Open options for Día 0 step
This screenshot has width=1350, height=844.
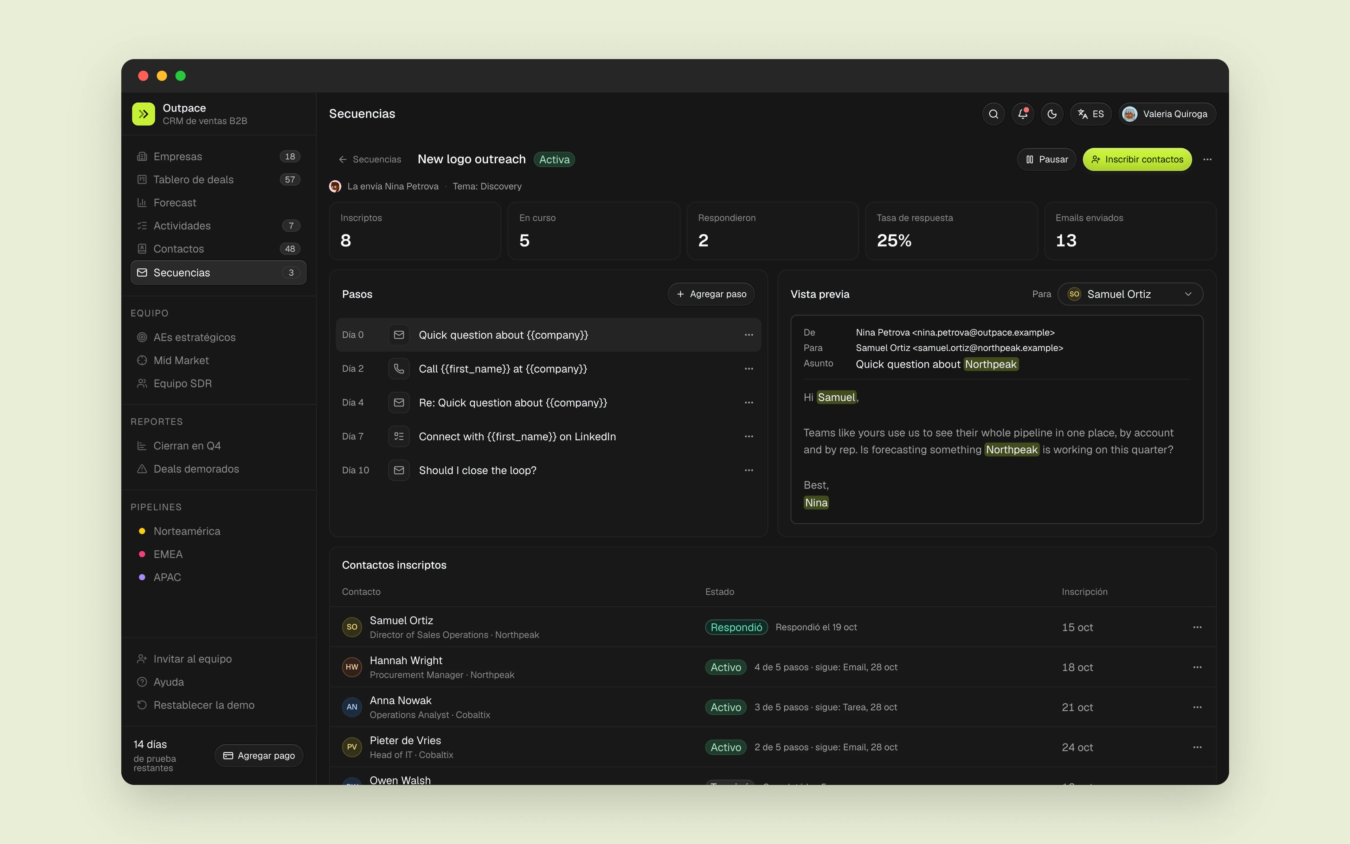(x=748, y=335)
